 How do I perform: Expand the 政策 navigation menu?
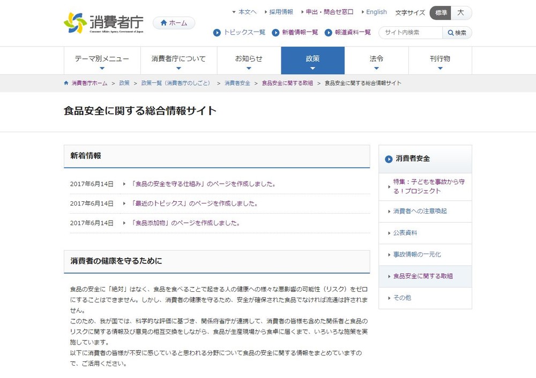[312, 60]
